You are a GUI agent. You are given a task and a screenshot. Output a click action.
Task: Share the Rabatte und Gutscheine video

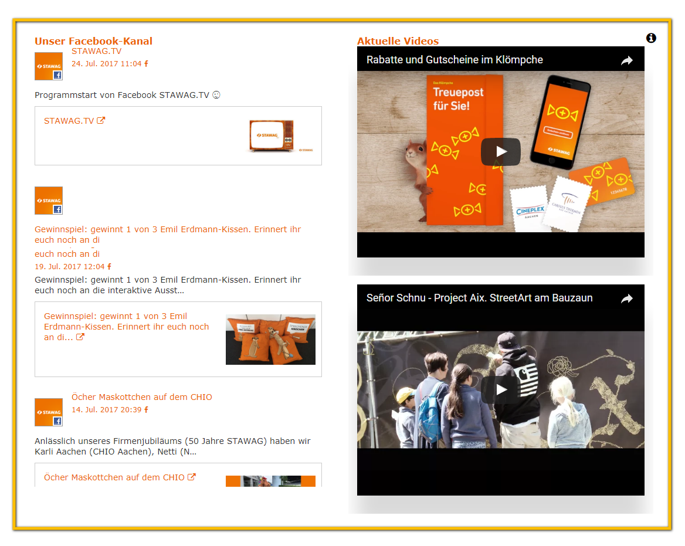pyautogui.click(x=627, y=60)
